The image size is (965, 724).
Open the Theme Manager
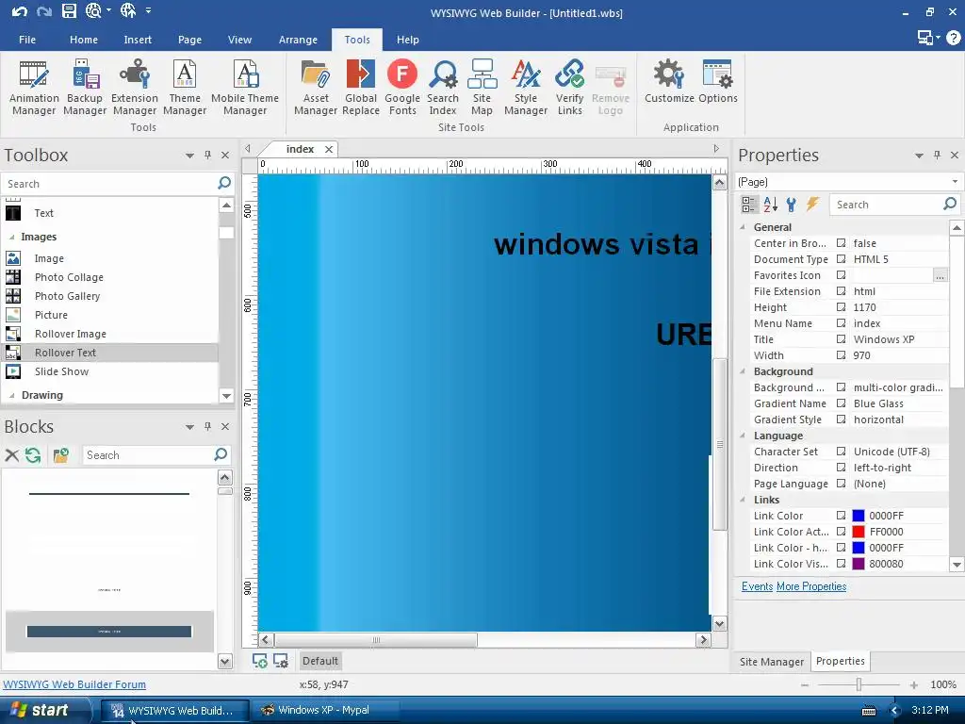185,88
